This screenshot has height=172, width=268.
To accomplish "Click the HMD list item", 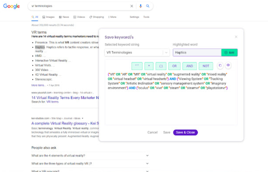I will click(40, 56).
